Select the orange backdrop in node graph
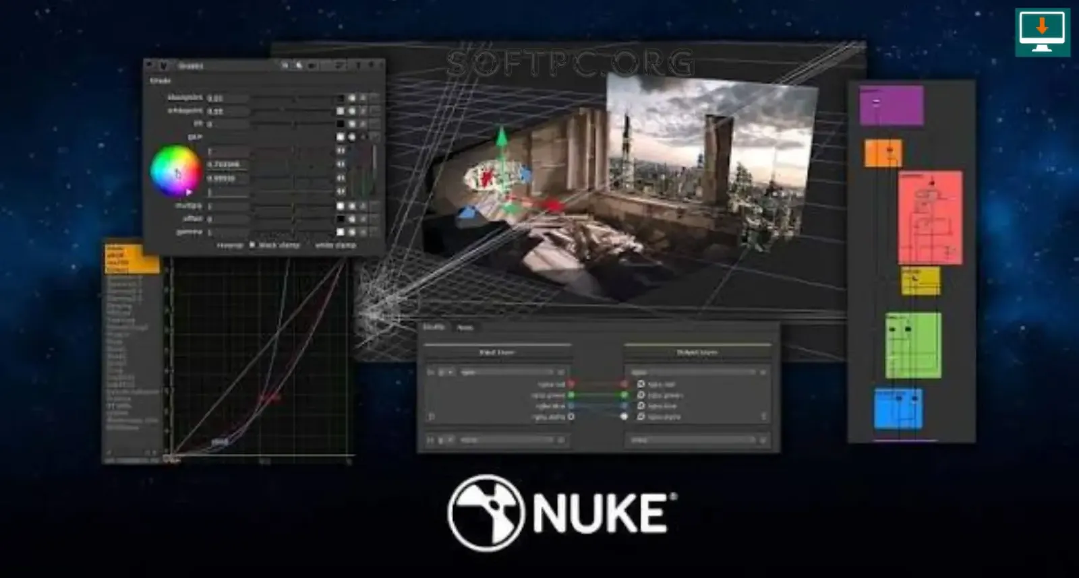Screen dimensions: 1079x578 [x=883, y=153]
